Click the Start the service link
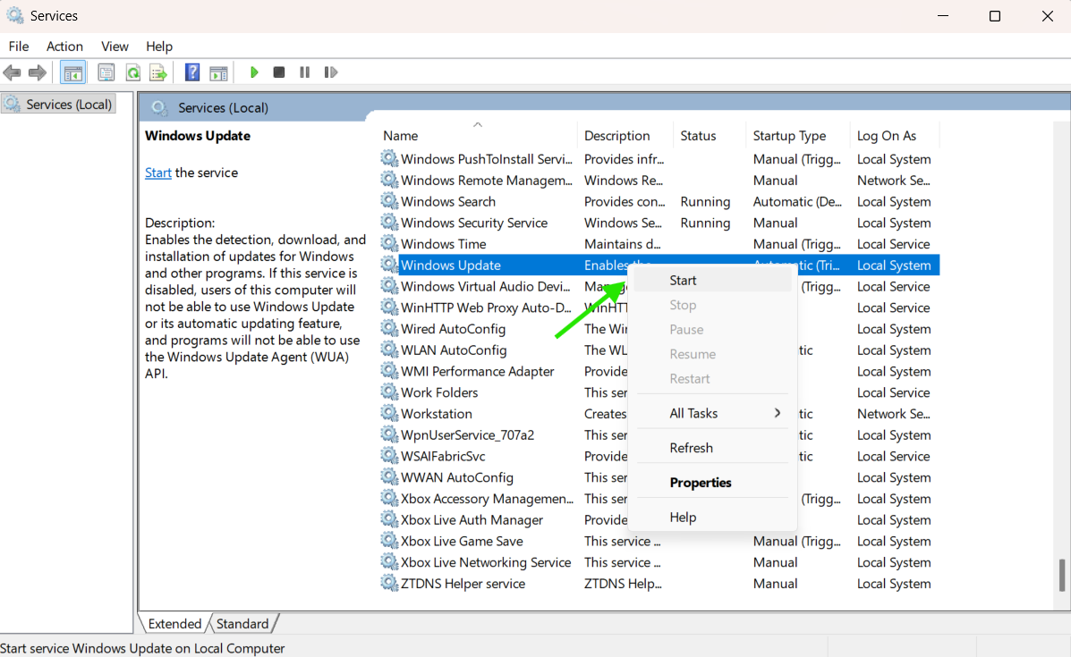 tap(157, 173)
